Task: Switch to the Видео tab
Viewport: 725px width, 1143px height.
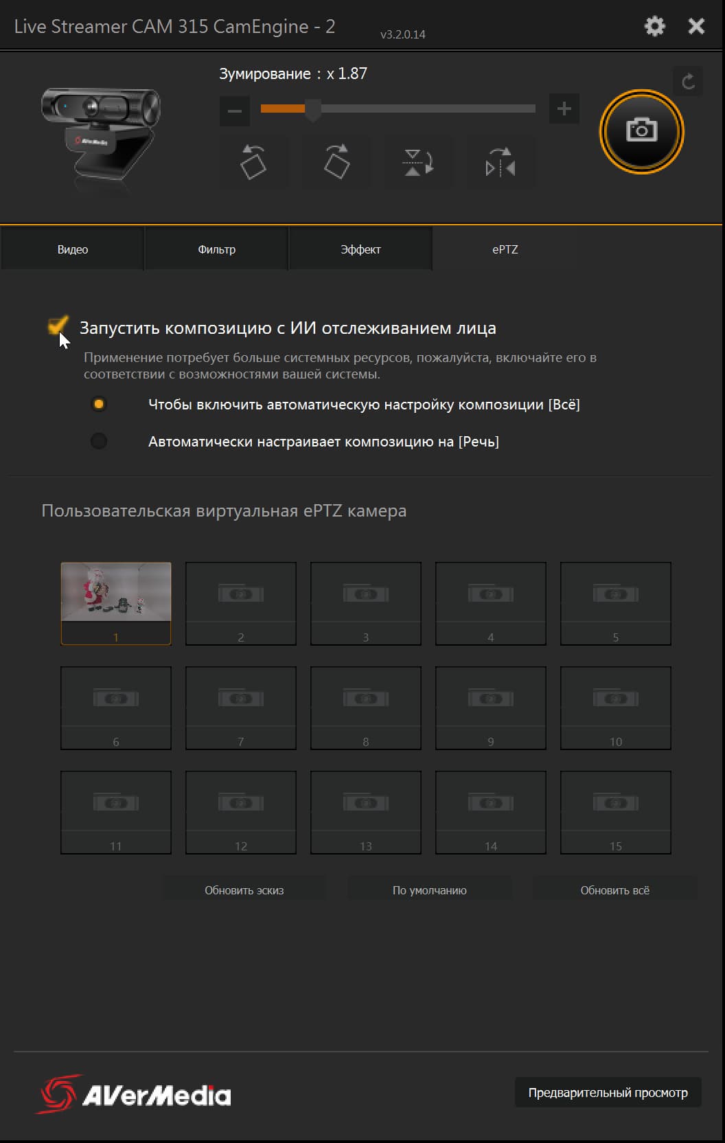Action: tap(72, 249)
